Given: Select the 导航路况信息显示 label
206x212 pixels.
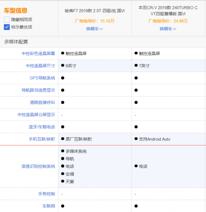Looking at the screenshot, I should [38, 90].
